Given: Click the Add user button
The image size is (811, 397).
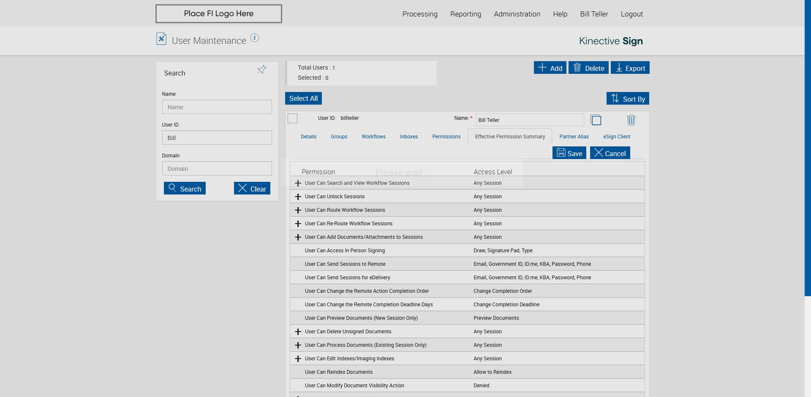Looking at the screenshot, I should (x=550, y=68).
